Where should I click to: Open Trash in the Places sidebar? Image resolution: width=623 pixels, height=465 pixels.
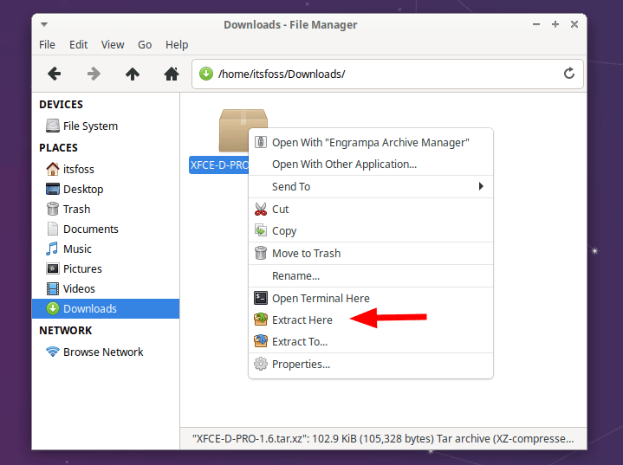point(76,209)
